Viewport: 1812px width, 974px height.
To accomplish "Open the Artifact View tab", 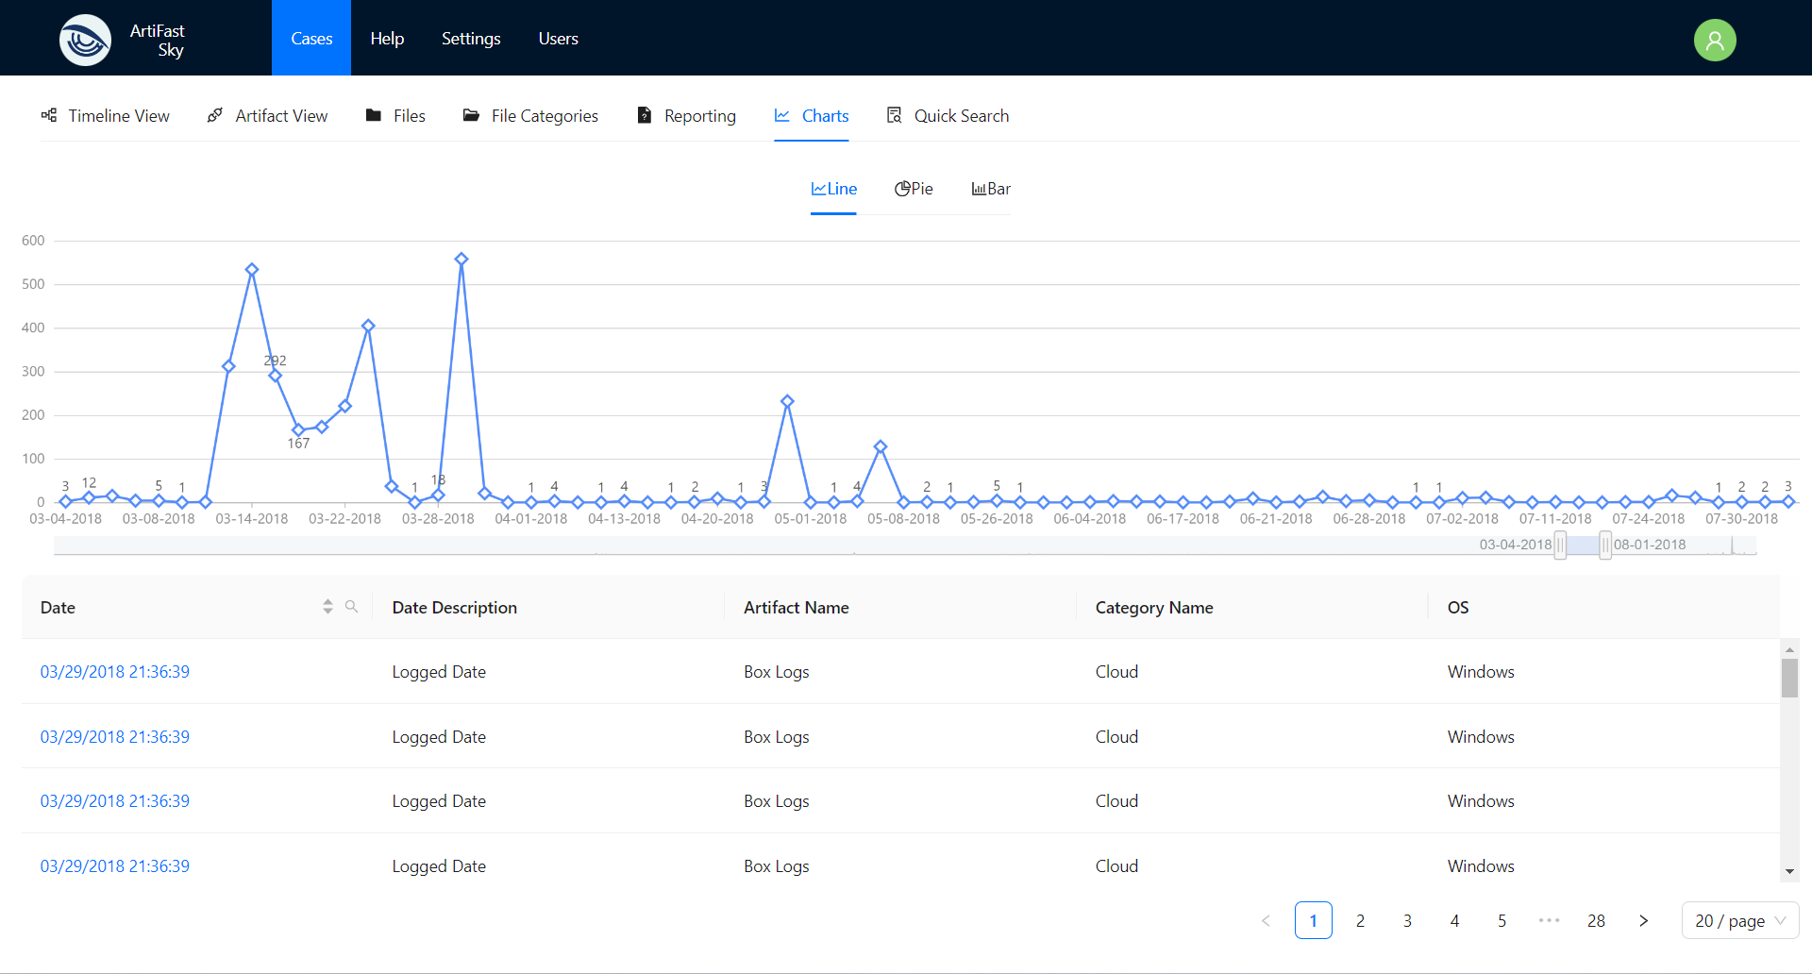I will tap(268, 115).
